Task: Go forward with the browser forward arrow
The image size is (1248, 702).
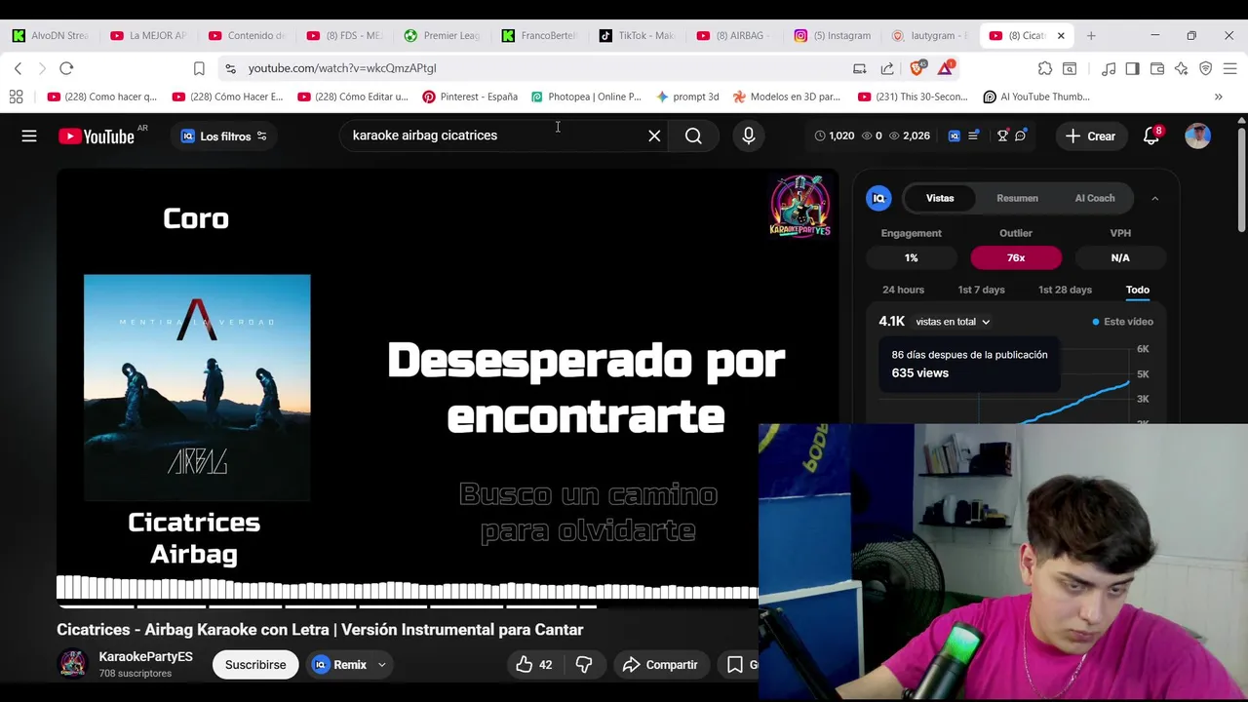Action: click(x=42, y=68)
